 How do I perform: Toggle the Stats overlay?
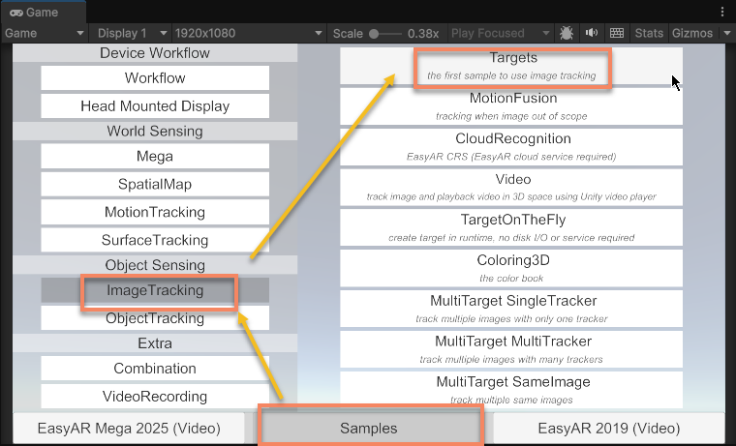(649, 34)
